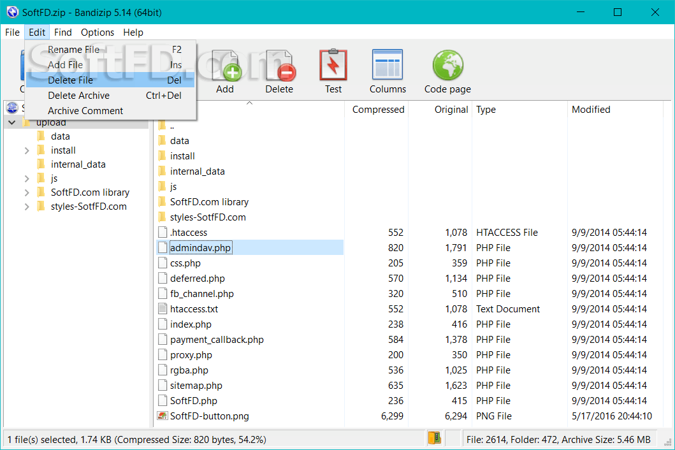The width and height of the screenshot is (675, 450).
Task: Click the .htaccess file icon
Action: [163, 233]
